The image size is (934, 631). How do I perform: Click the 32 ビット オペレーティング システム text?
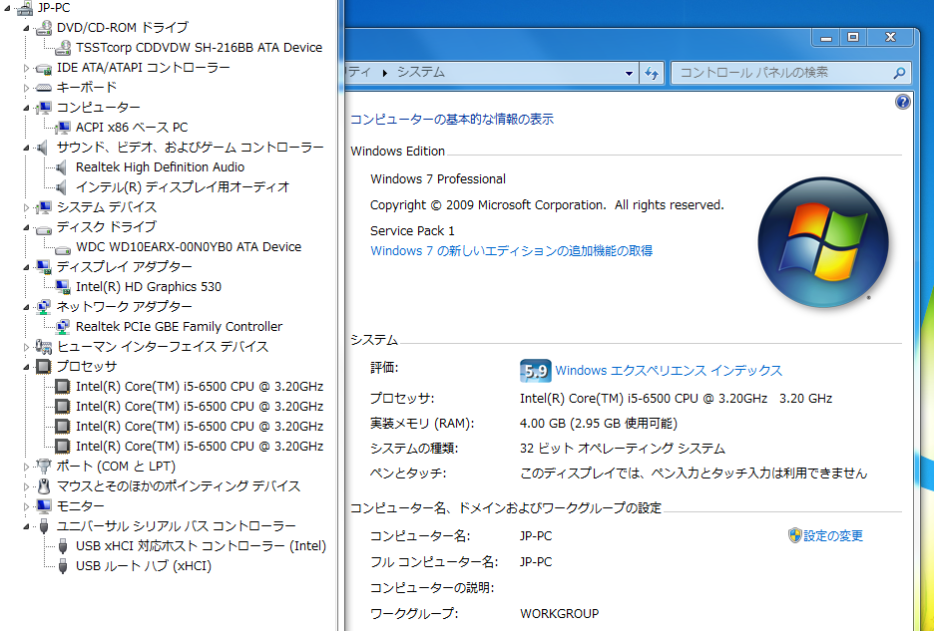[x=622, y=449]
